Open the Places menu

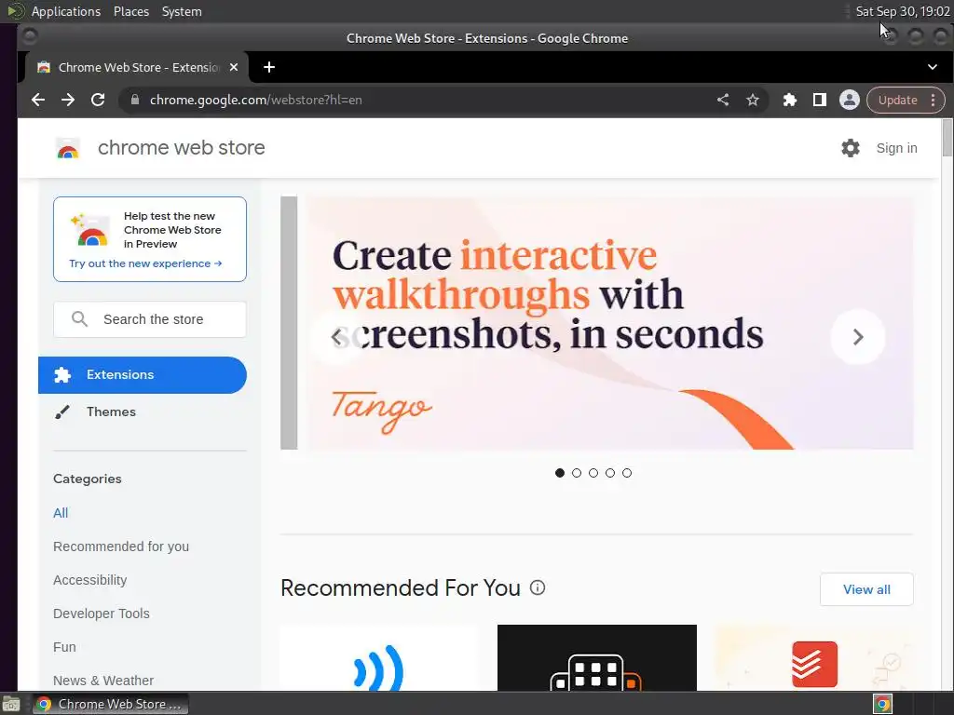(131, 11)
